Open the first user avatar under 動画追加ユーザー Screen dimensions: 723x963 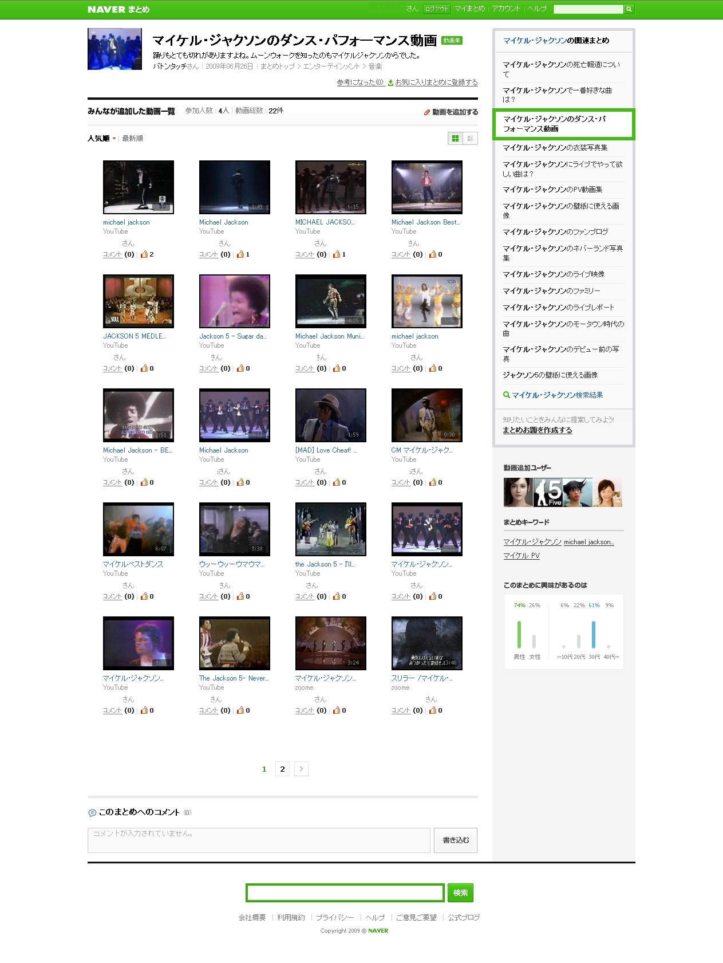pyautogui.click(x=518, y=492)
